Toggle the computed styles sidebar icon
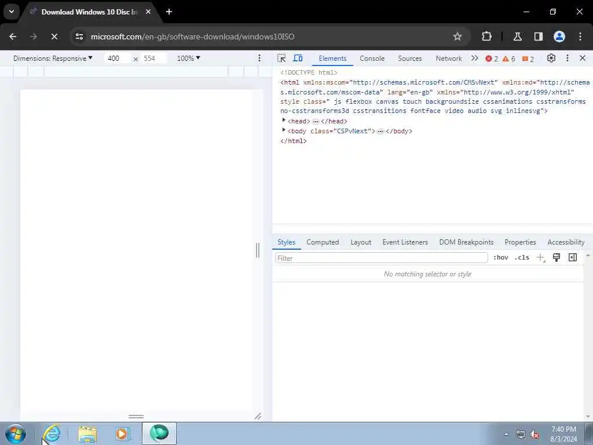The image size is (593, 445). point(573,258)
